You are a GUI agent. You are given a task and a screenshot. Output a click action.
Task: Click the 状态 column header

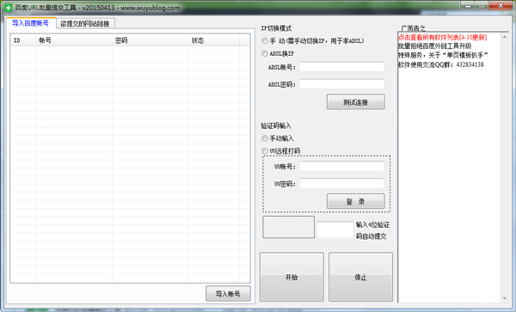click(214, 40)
